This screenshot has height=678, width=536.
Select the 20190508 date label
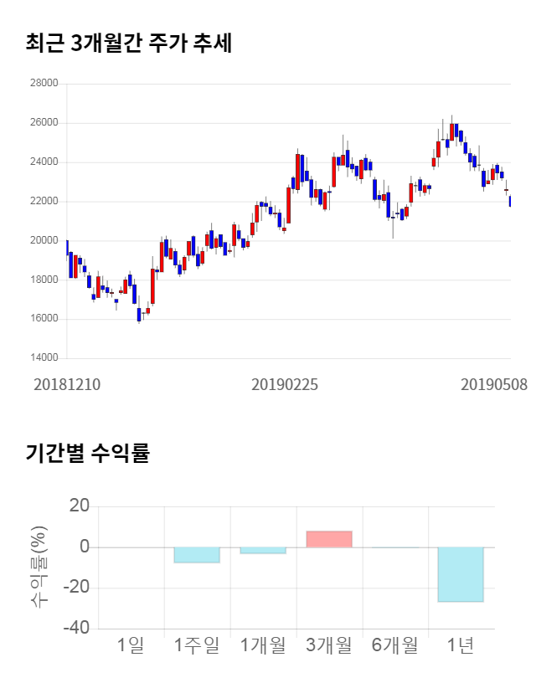pyautogui.click(x=493, y=386)
